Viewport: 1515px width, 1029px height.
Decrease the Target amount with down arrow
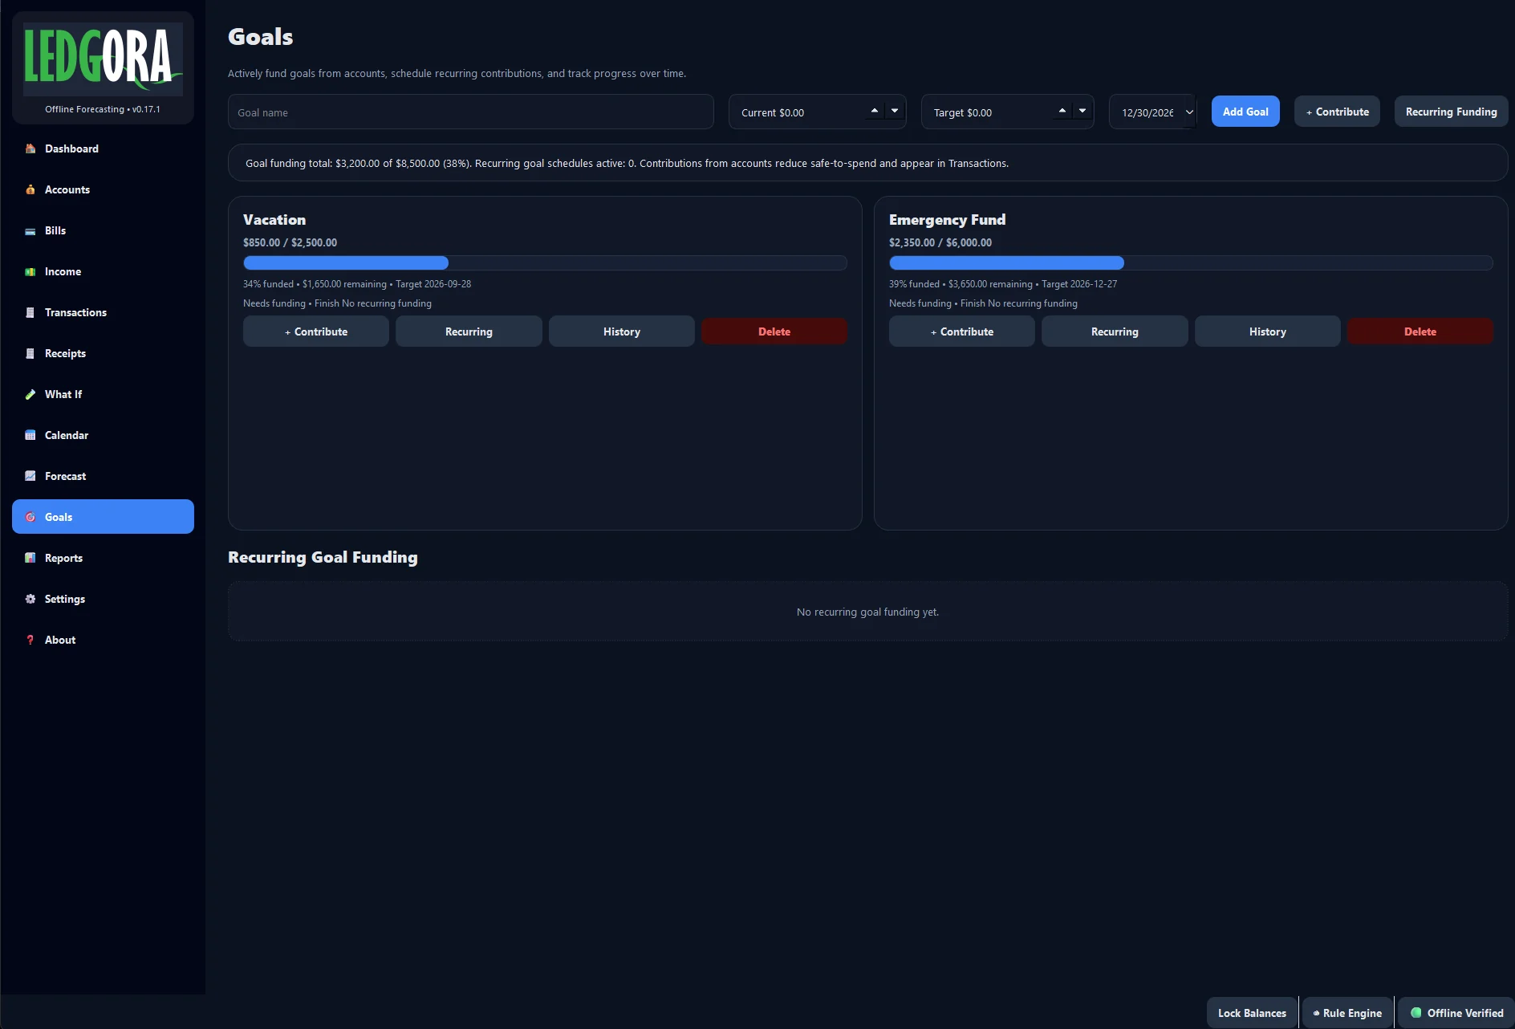click(1082, 111)
